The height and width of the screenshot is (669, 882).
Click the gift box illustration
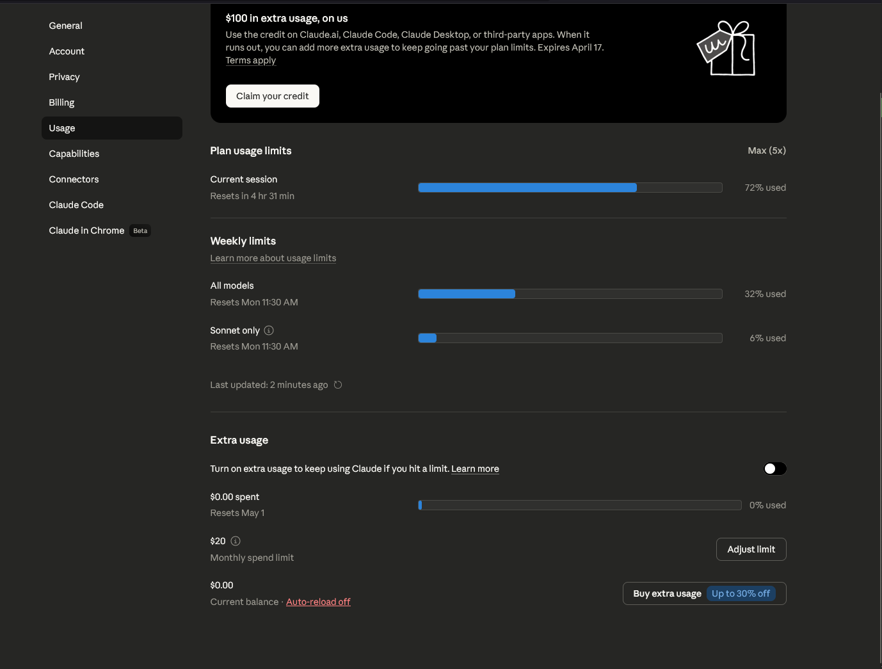coord(726,48)
